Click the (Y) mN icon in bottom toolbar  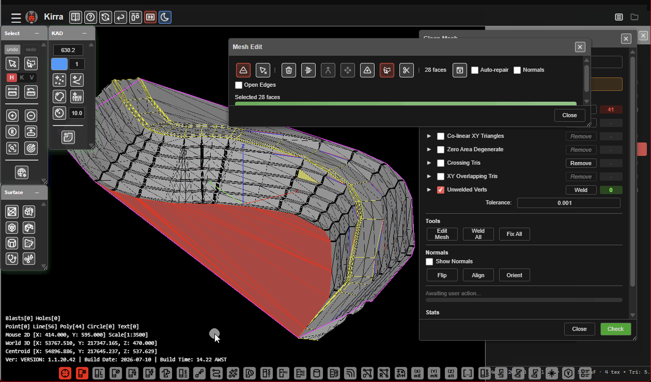pos(435,373)
